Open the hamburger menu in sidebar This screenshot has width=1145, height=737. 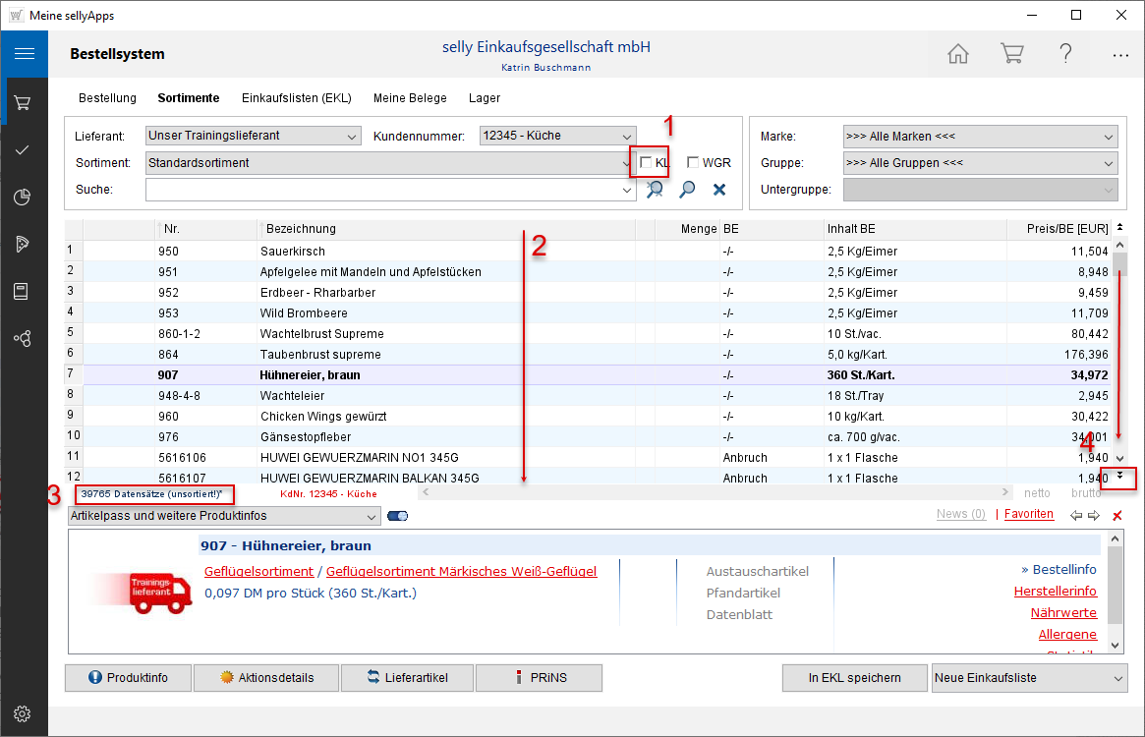click(24, 54)
